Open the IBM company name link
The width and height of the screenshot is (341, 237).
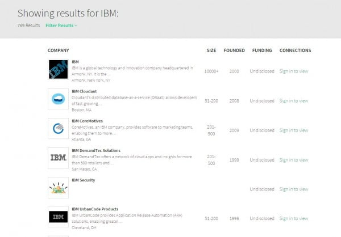tap(76, 61)
